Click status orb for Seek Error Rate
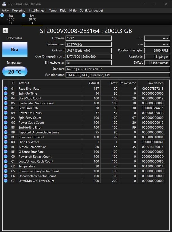 pos(6,108)
